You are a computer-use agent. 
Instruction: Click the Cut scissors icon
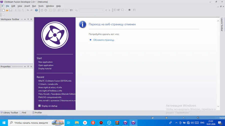coord(15,10)
